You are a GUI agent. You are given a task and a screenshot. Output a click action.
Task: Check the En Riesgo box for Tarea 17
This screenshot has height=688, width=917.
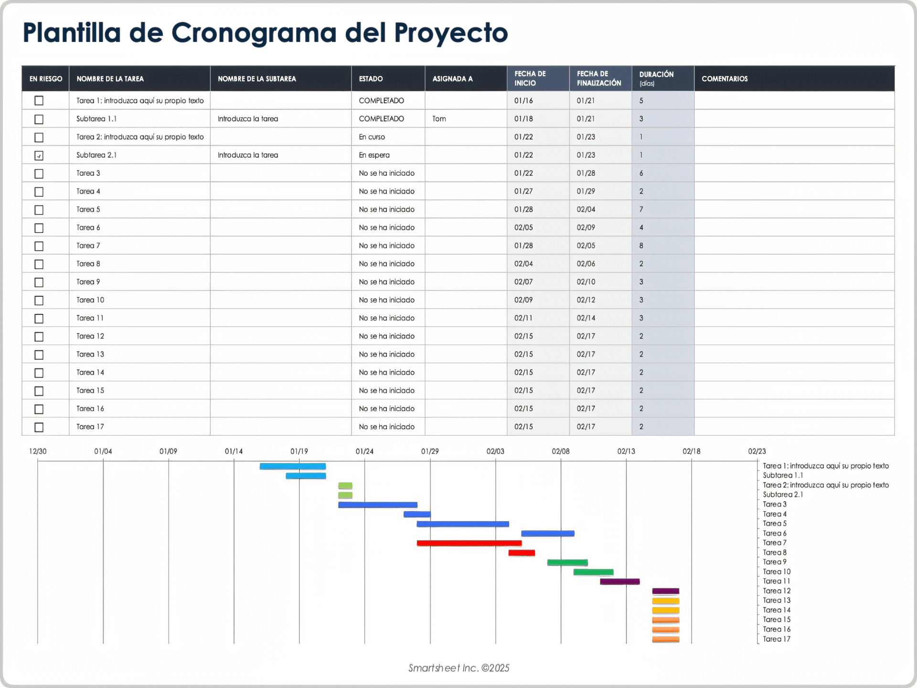click(x=39, y=427)
